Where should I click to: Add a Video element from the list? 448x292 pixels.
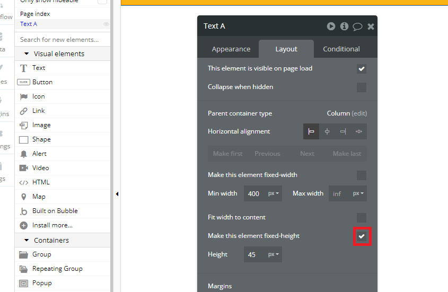(40, 168)
